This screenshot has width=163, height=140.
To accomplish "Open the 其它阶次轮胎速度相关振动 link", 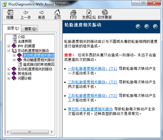I will point(90,109).
